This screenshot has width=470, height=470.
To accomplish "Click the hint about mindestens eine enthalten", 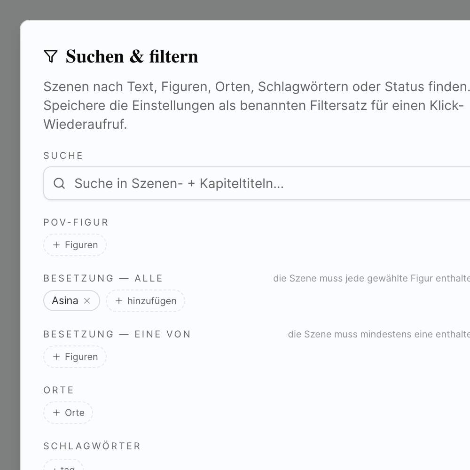I will [x=378, y=334].
